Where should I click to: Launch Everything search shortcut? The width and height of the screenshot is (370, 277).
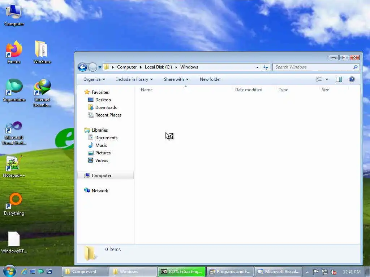14,204
